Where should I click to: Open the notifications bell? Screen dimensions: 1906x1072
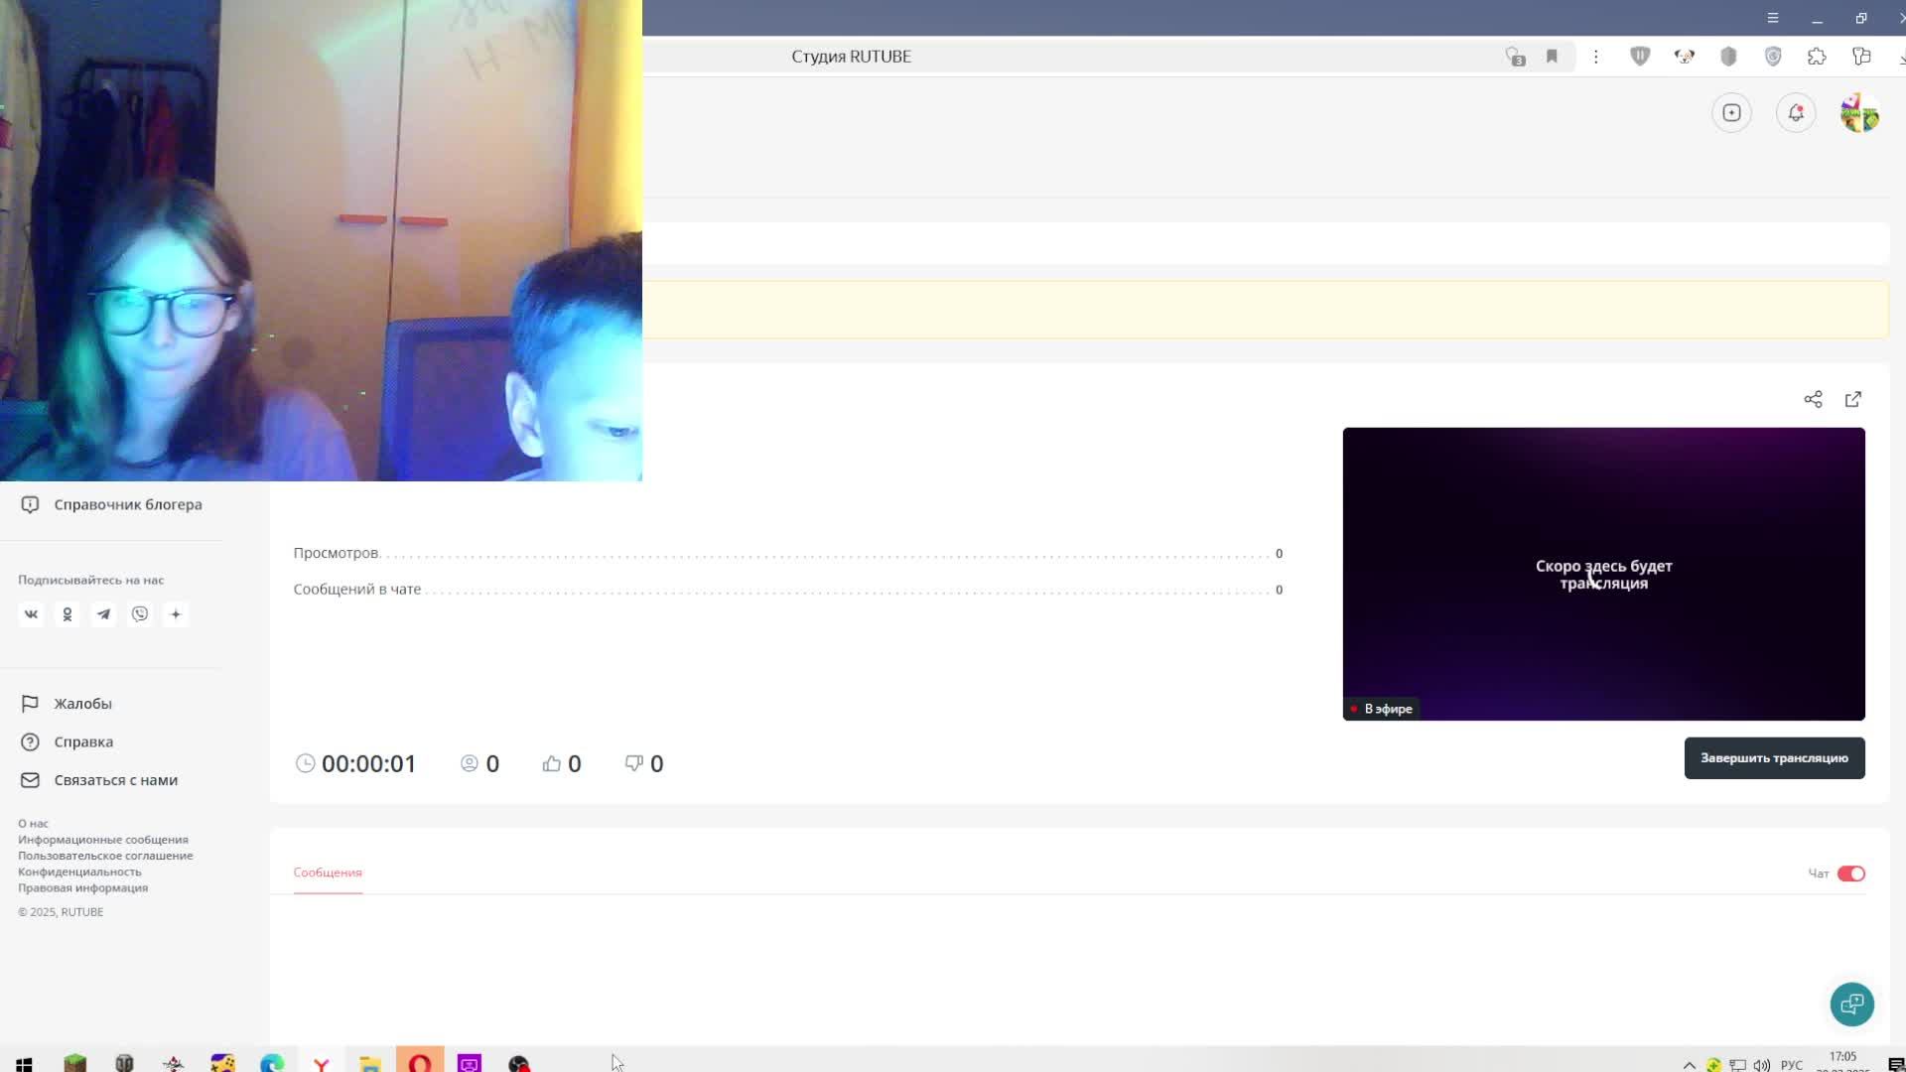click(1796, 113)
